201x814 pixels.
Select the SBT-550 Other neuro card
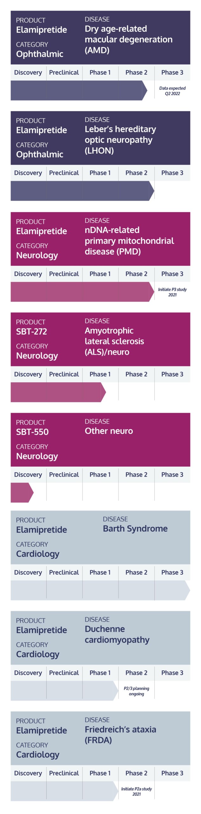(100, 440)
